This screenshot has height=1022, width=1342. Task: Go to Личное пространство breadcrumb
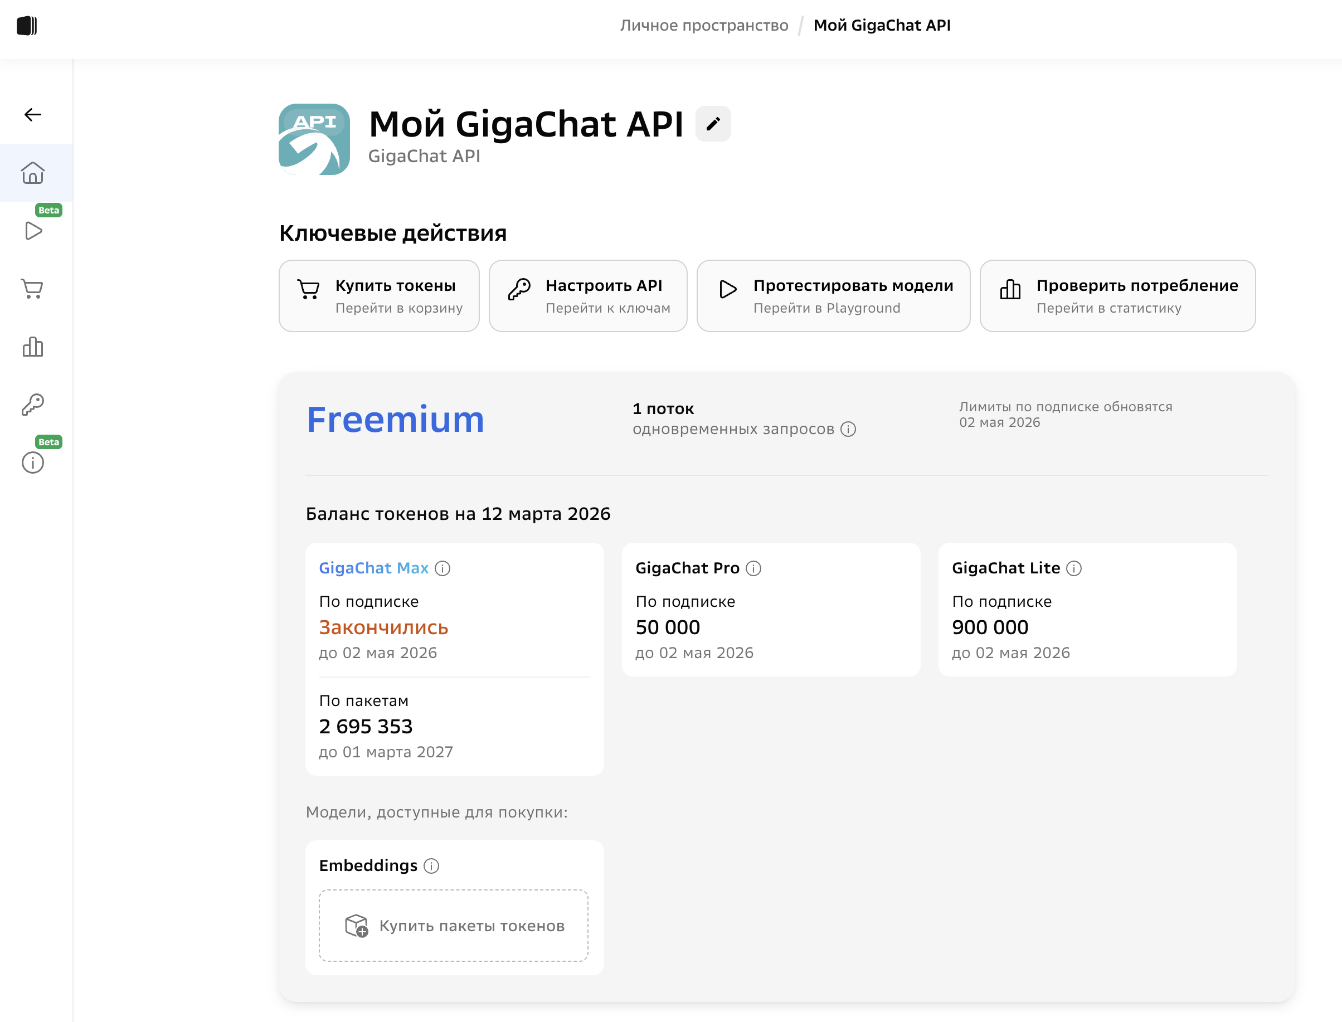[x=704, y=26]
